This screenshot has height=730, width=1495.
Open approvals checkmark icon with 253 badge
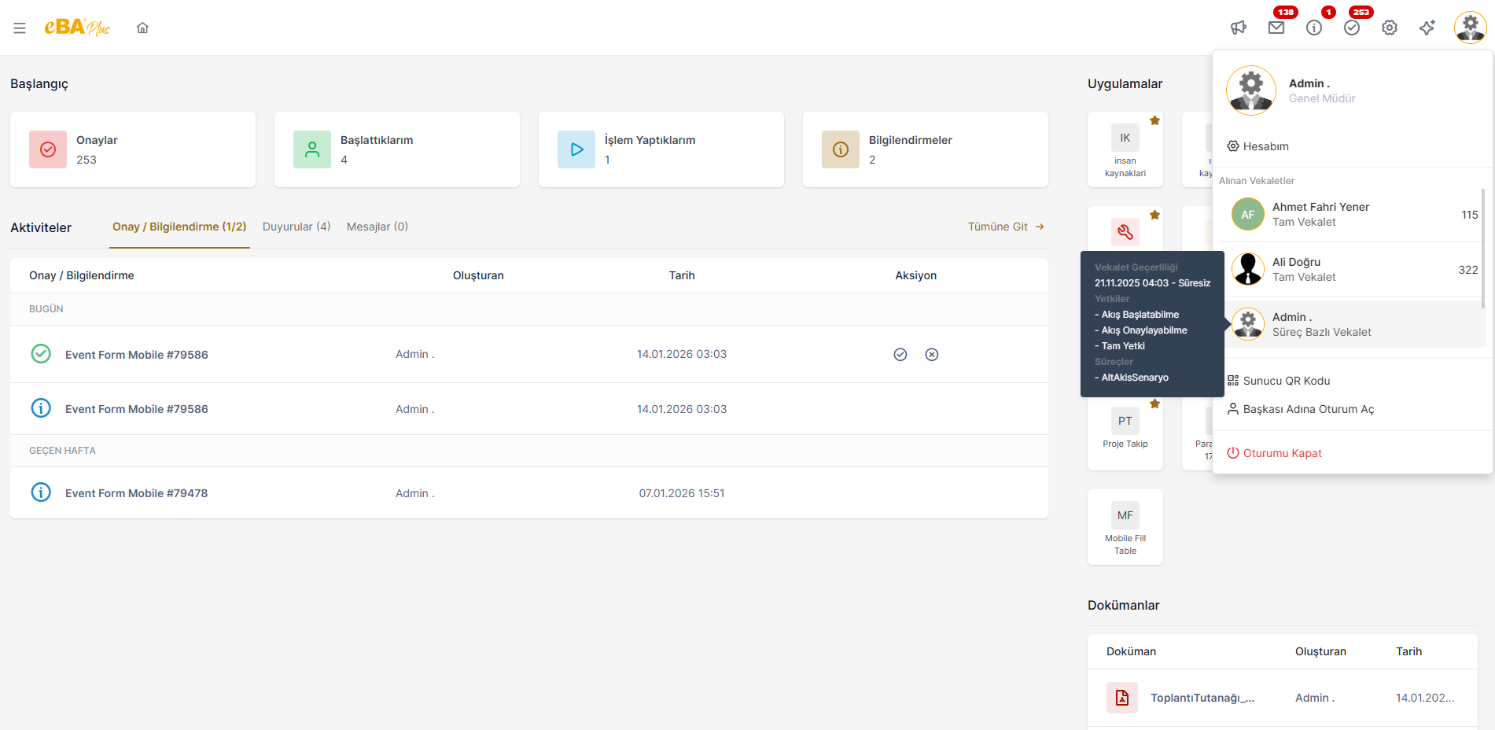(1352, 28)
